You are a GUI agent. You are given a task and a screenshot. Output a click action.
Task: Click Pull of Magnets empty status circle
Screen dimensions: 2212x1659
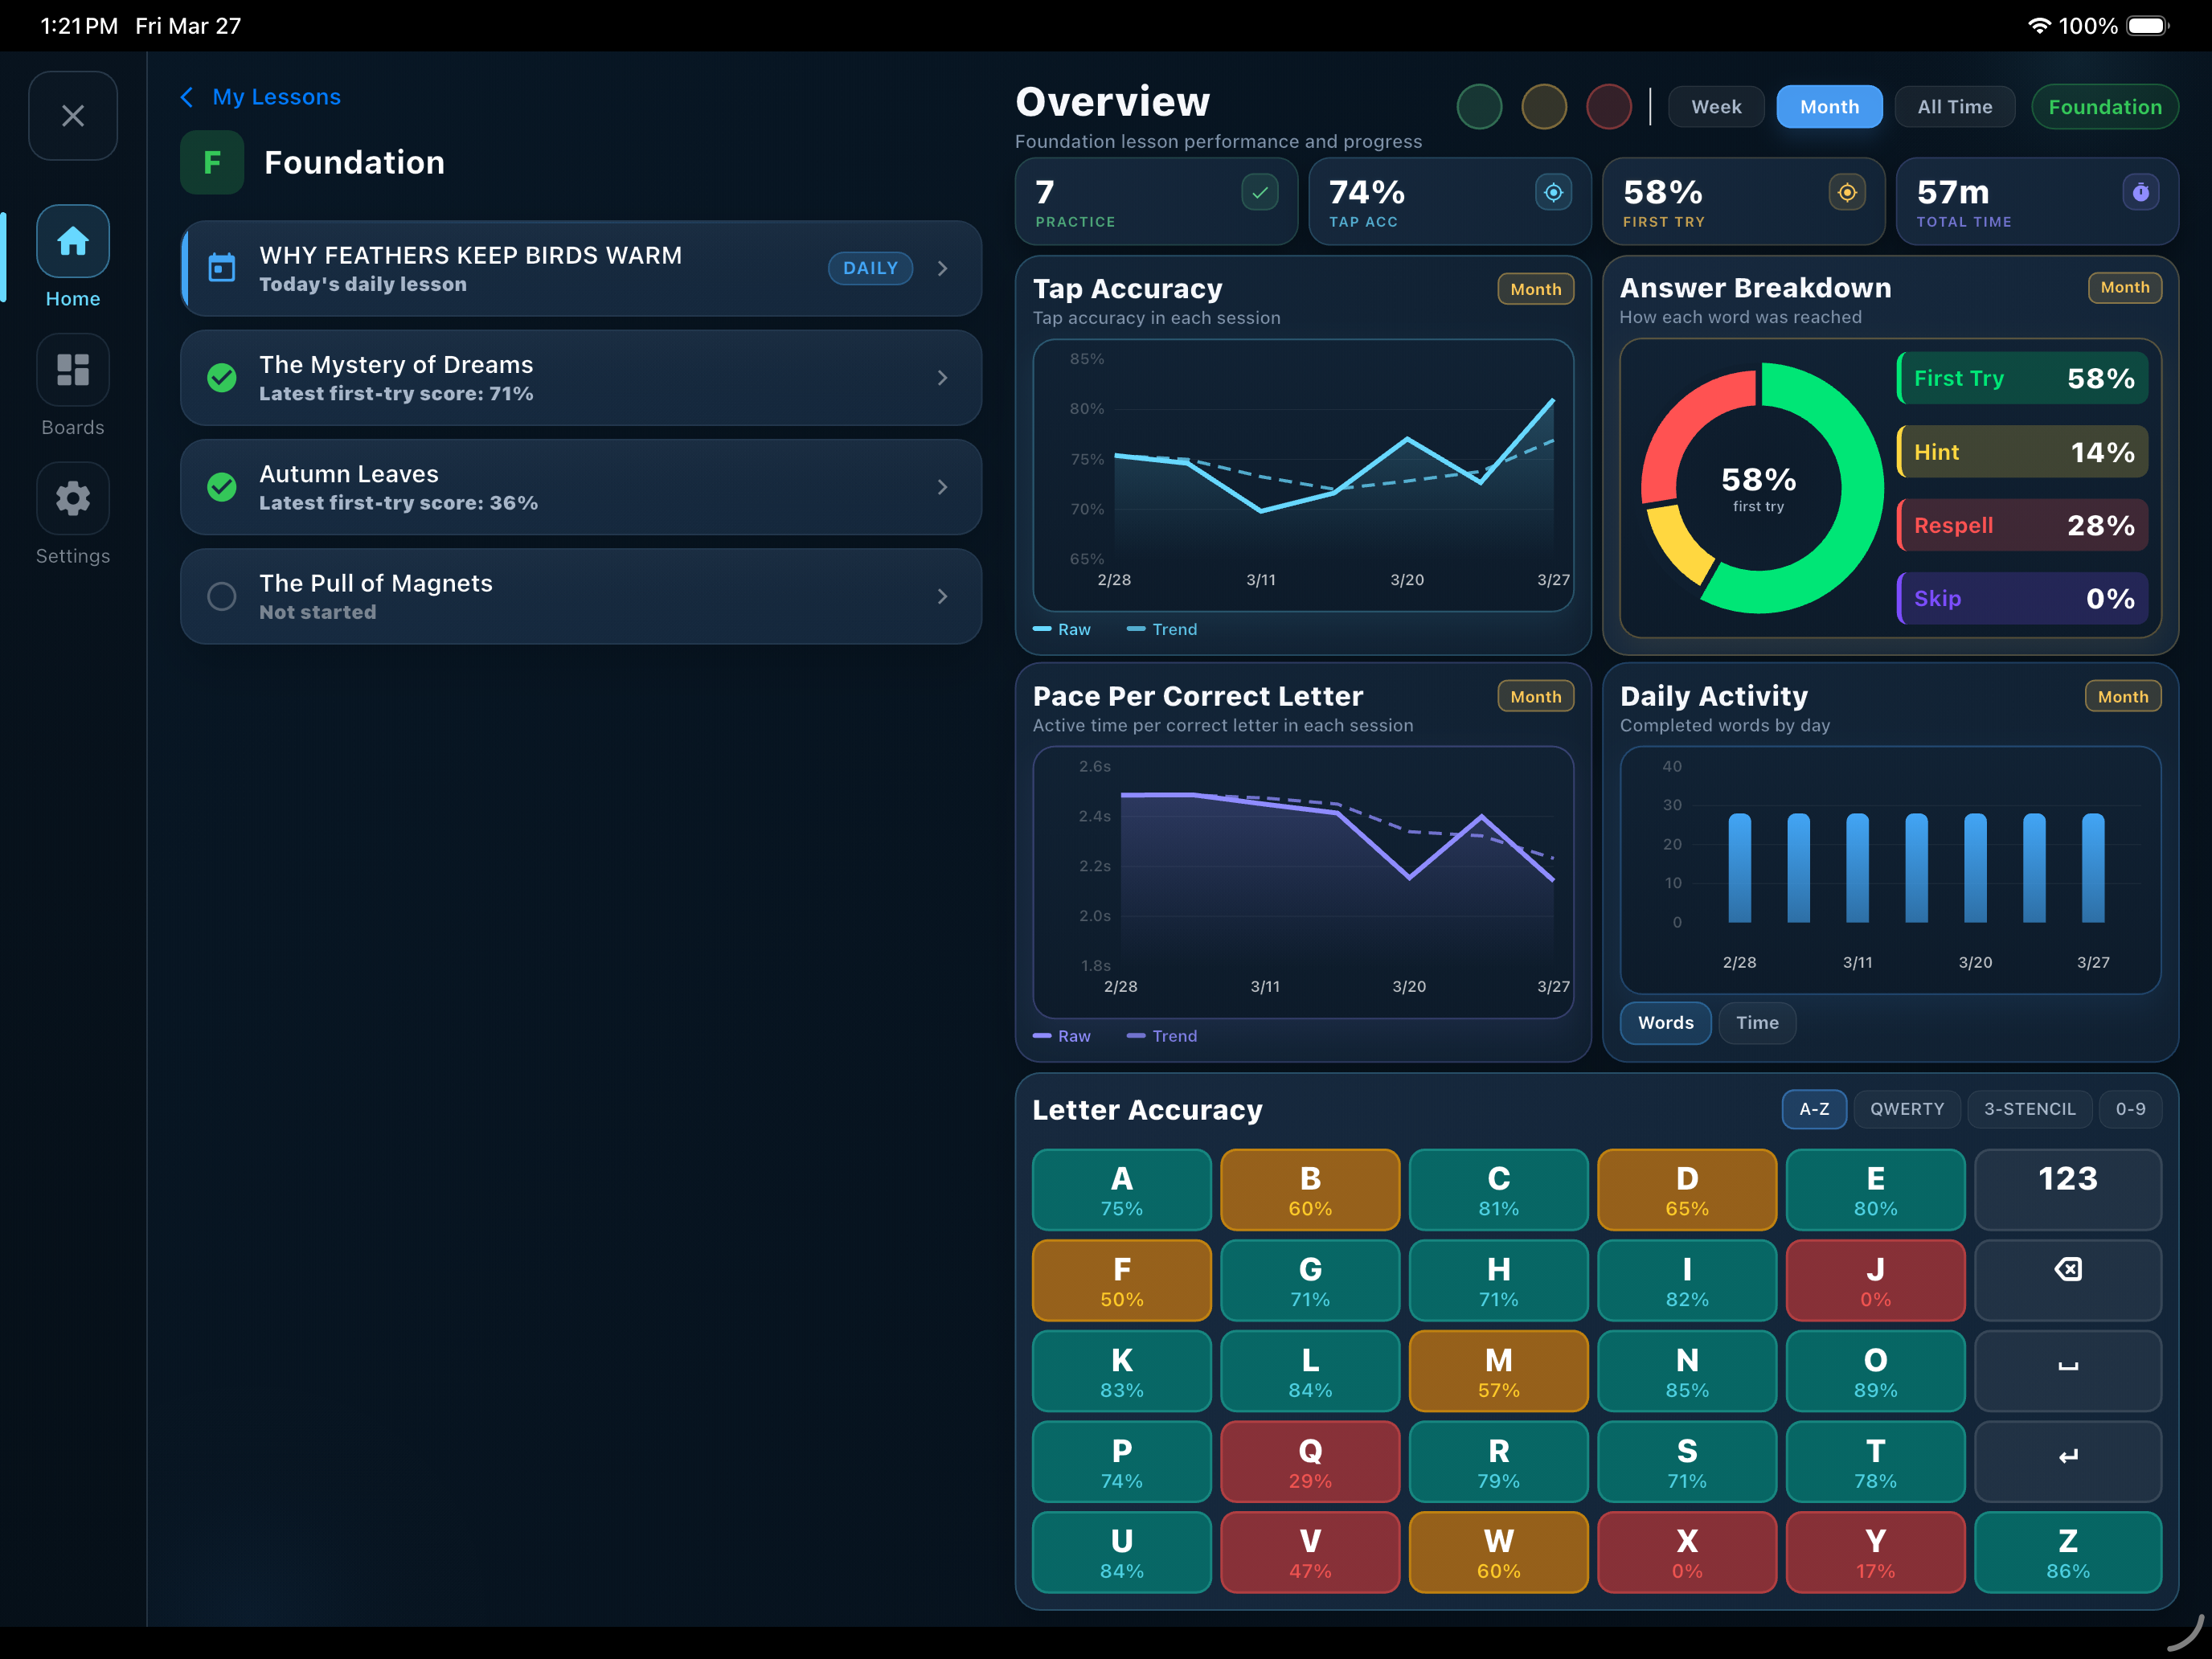[x=221, y=596]
